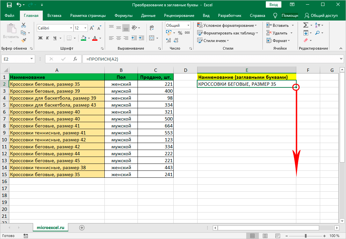Switch to Page Layout view in status bar
Viewport: 346px width, 239px height.
tap(265, 236)
